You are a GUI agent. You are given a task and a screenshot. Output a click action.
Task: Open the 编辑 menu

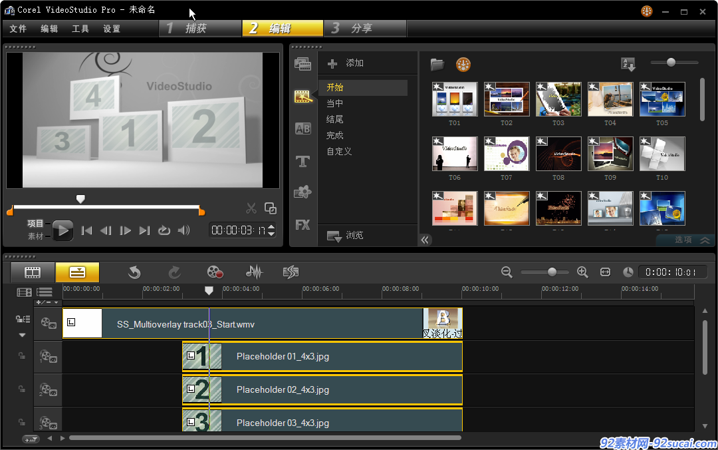tap(49, 29)
